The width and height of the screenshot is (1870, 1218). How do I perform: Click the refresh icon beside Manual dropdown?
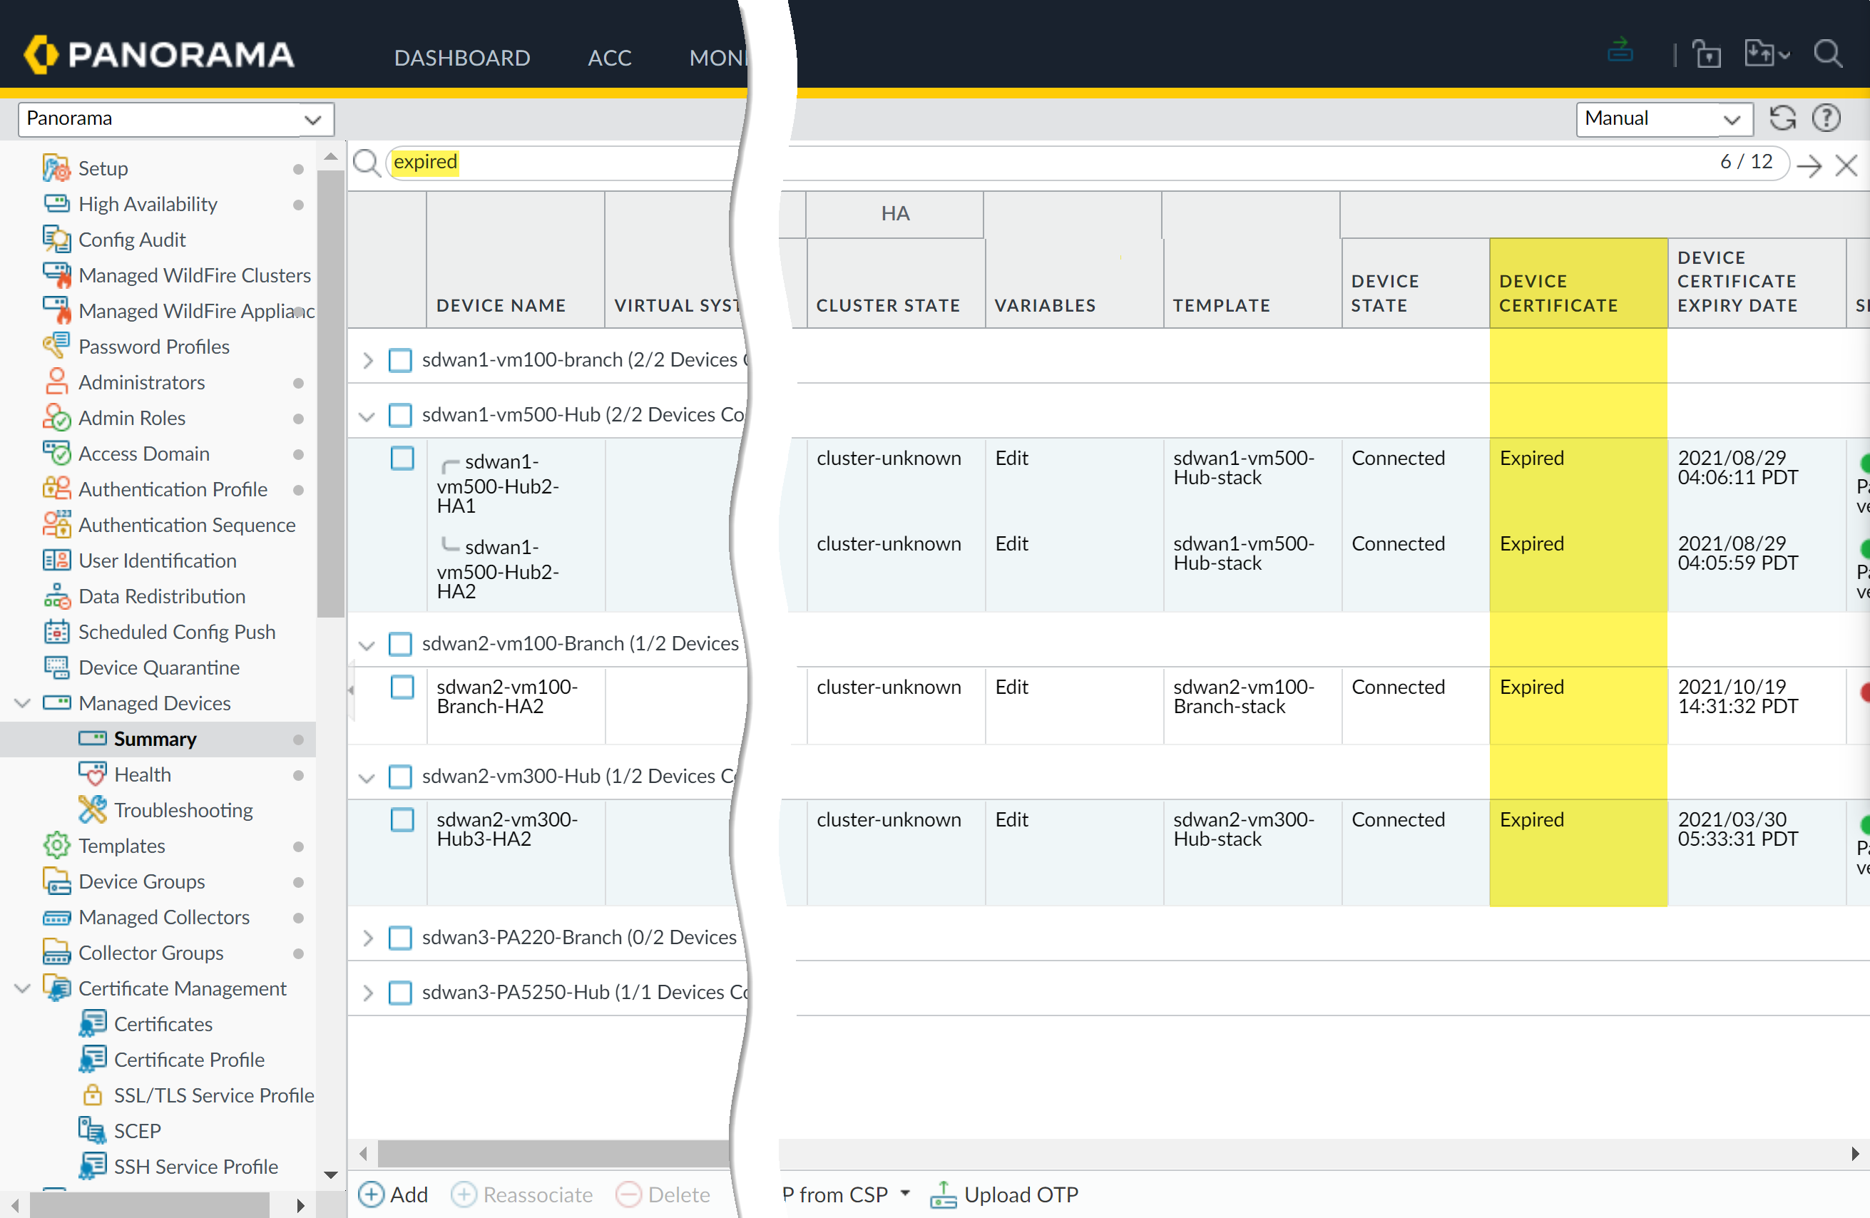[x=1783, y=118]
